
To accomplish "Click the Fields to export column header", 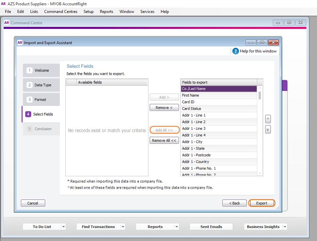I will [x=219, y=82].
